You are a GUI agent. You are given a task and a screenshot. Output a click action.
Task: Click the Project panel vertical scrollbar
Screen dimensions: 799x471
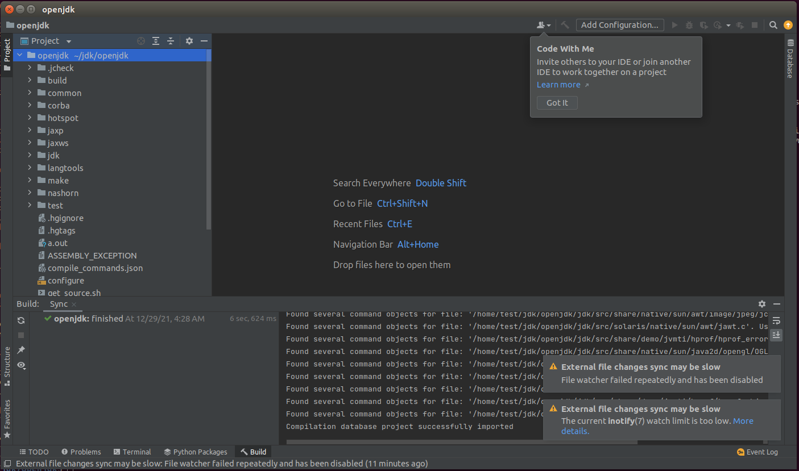click(x=208, y=139)
